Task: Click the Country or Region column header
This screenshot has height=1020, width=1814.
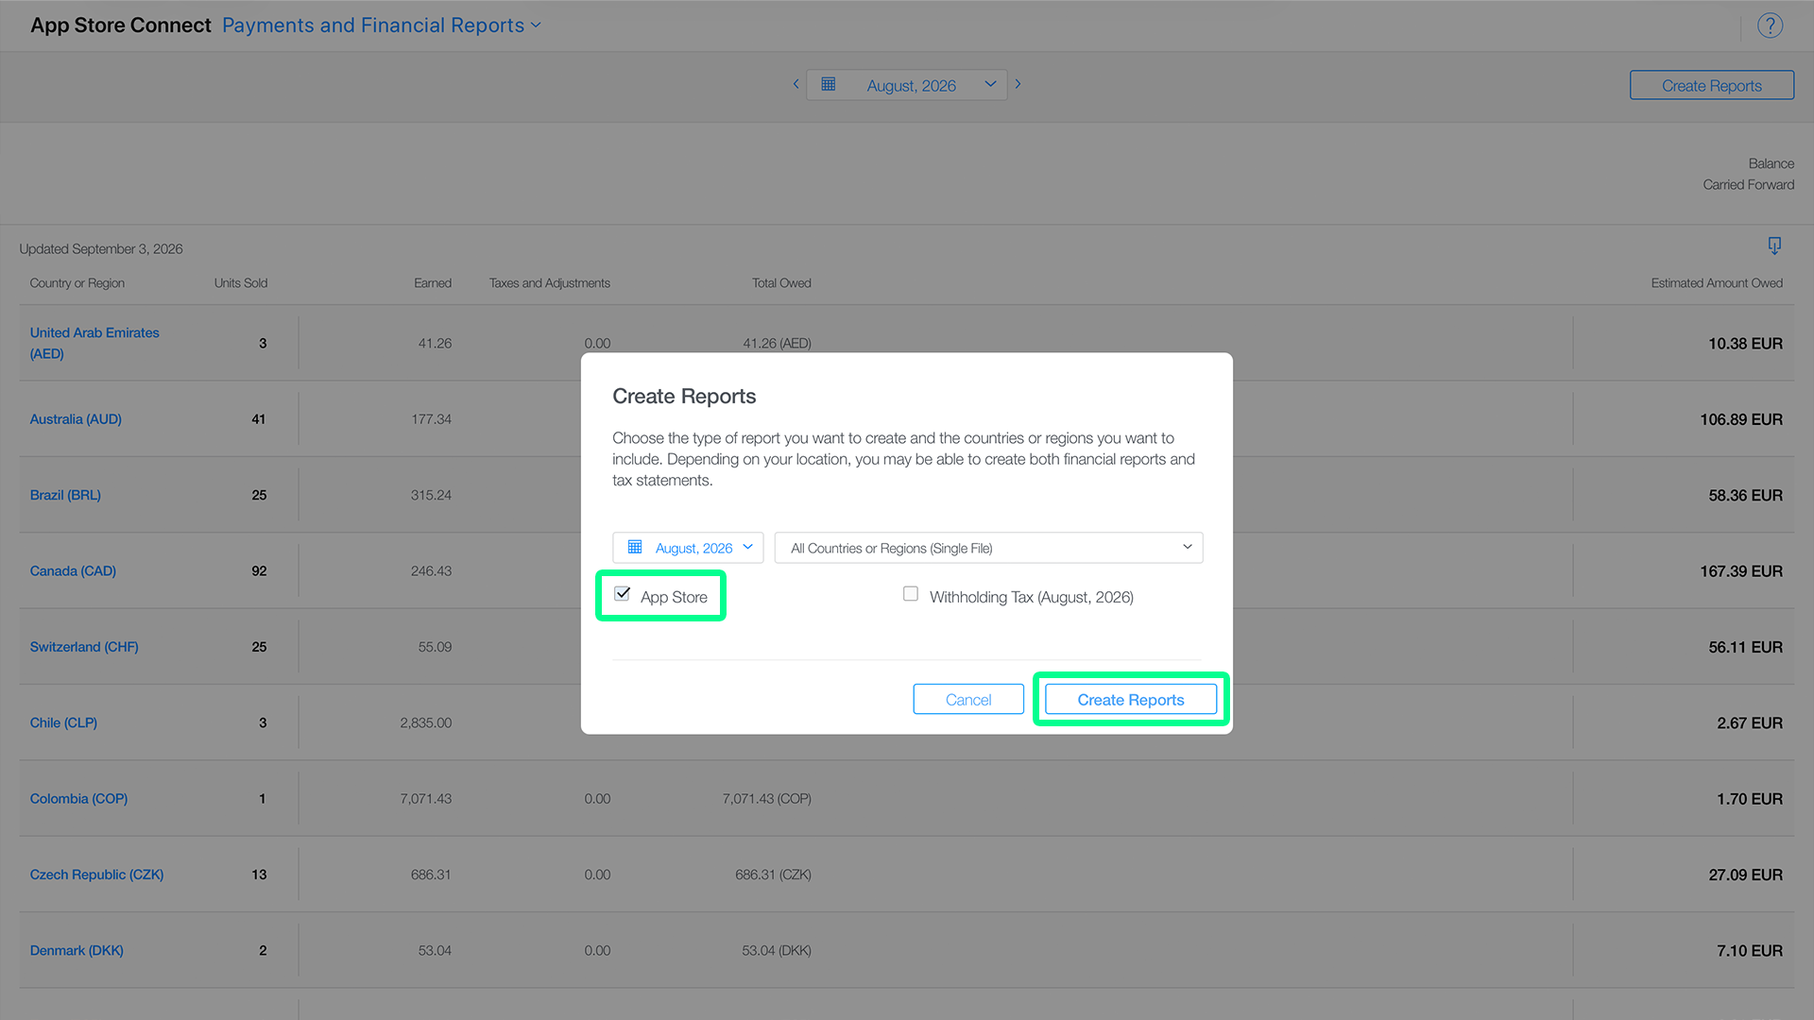Action: (x=77, y=283)
